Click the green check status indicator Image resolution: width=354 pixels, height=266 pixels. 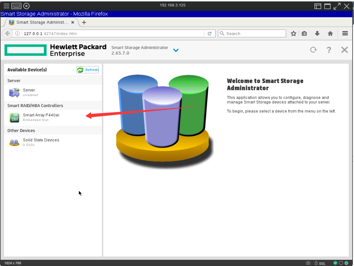tap(335, 263)
